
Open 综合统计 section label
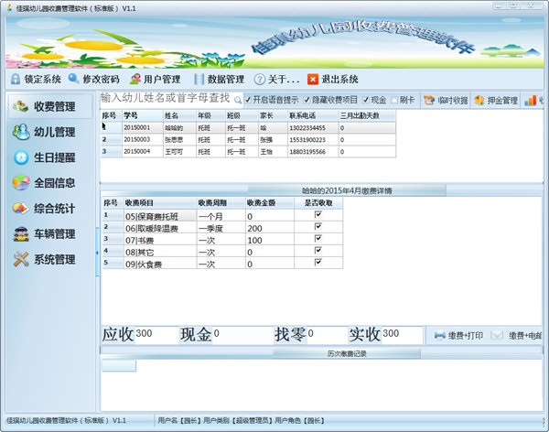coord(55,208)
